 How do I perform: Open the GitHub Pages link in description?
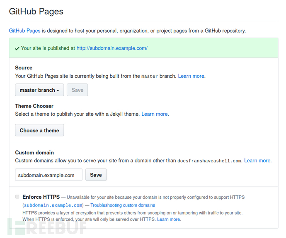(24, 31)
